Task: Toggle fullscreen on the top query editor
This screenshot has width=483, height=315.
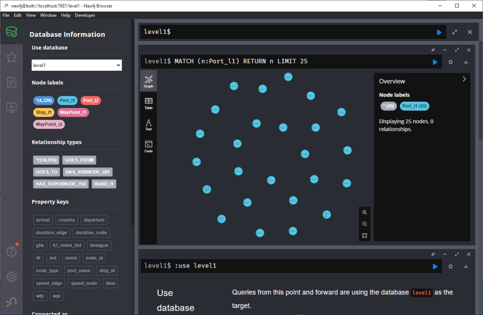Action: pos(455,32)
